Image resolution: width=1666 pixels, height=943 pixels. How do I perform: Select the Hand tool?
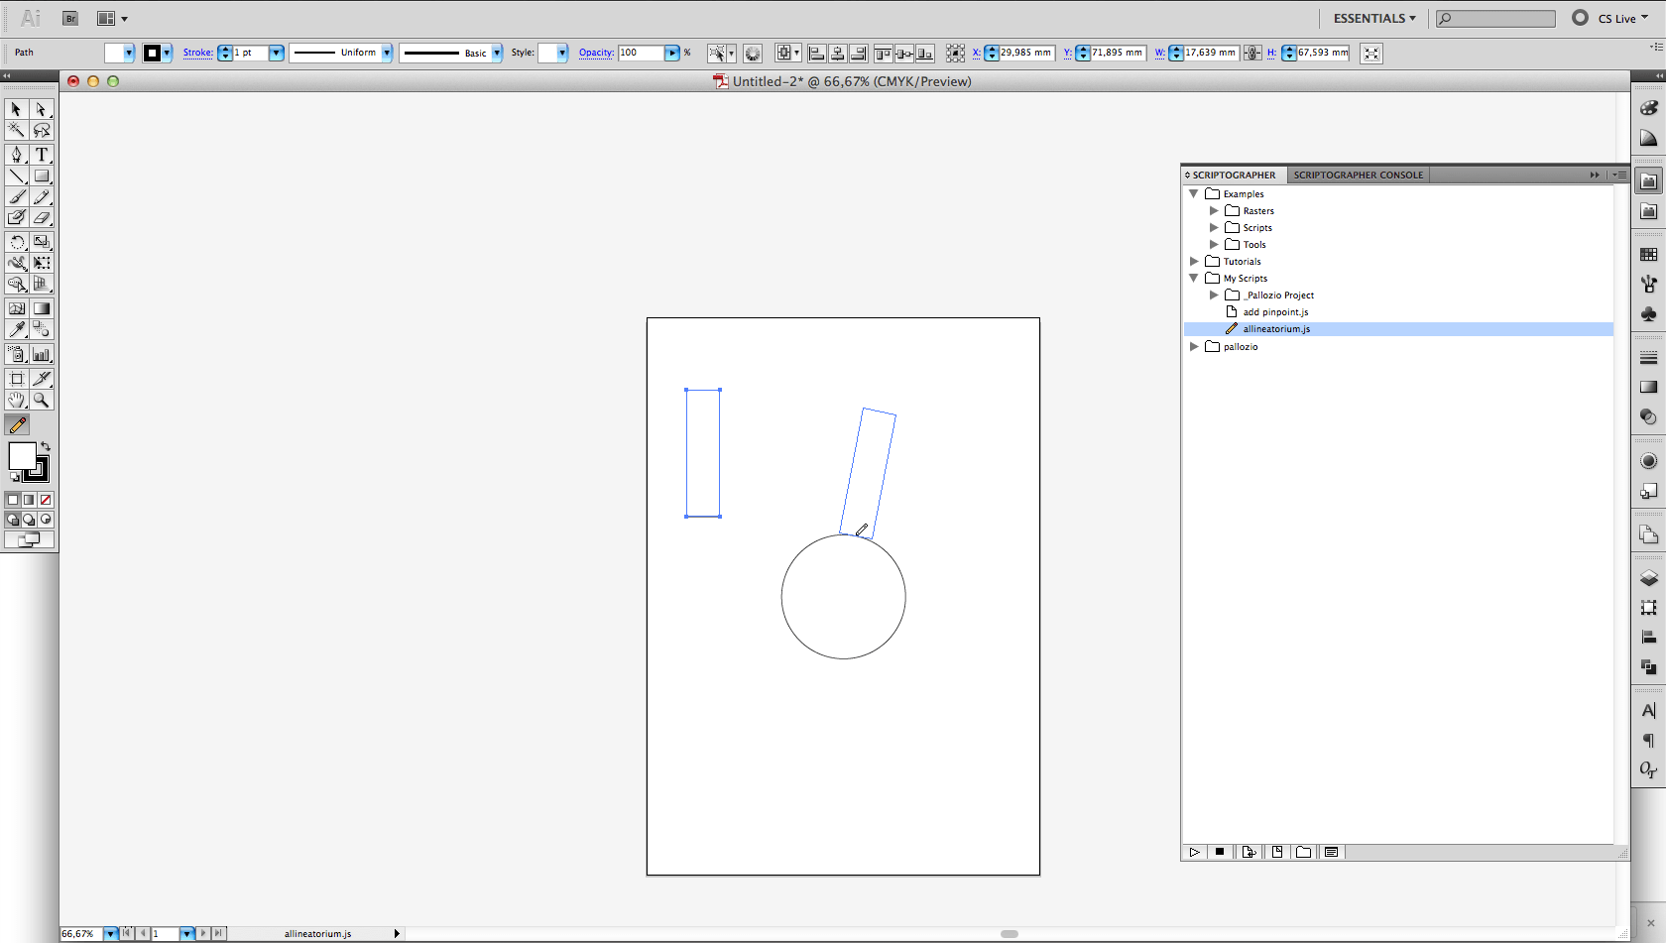pos(16,400)
